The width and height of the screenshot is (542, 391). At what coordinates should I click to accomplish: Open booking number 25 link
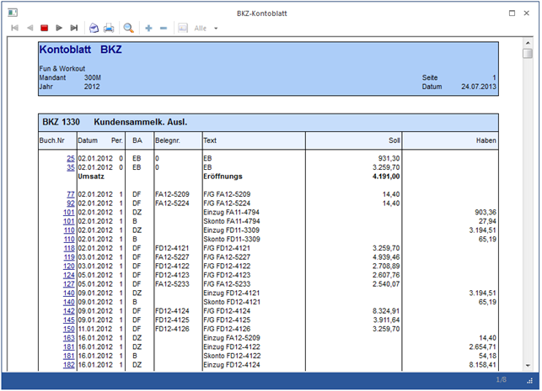[x=69, y=158]
